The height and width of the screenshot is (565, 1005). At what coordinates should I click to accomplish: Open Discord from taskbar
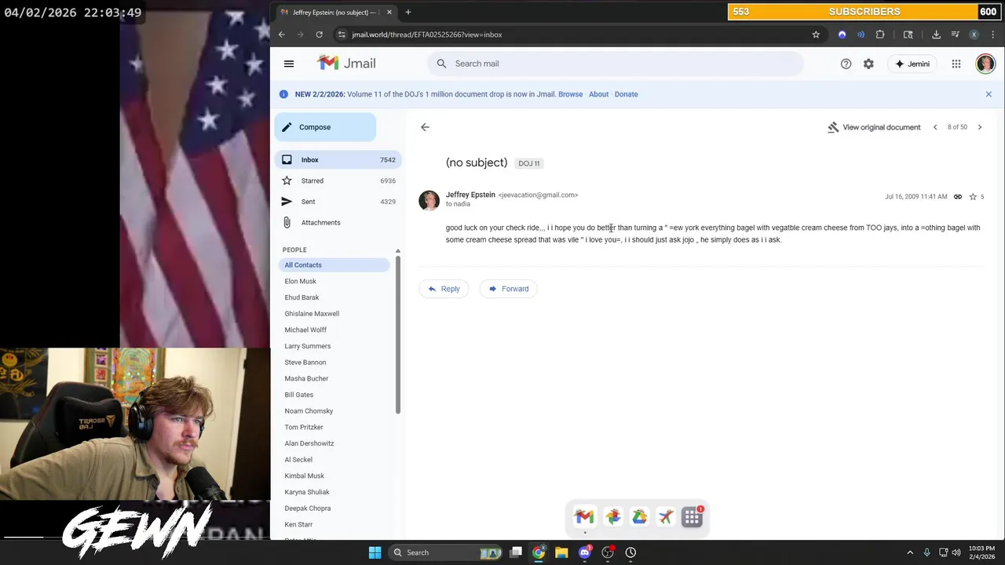click(x=585, y=552)
